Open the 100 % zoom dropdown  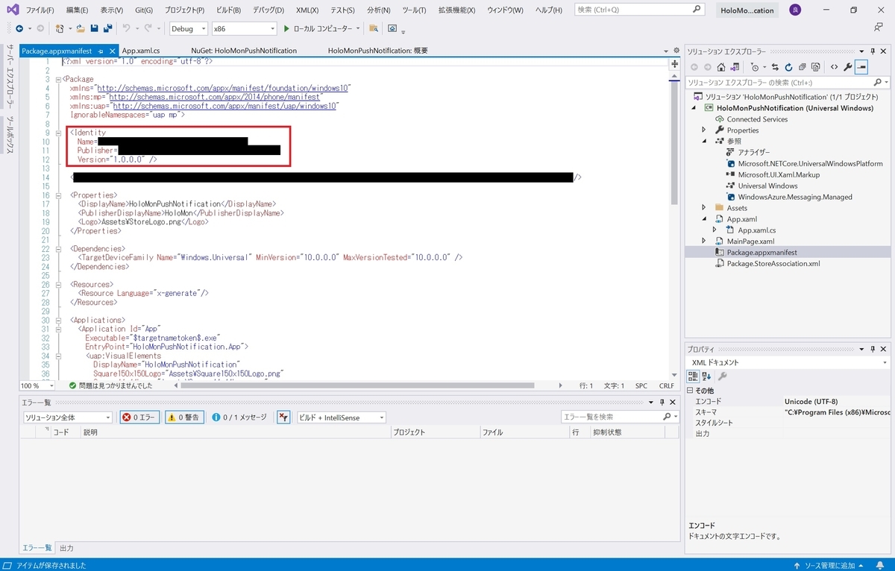click(37, 385)
